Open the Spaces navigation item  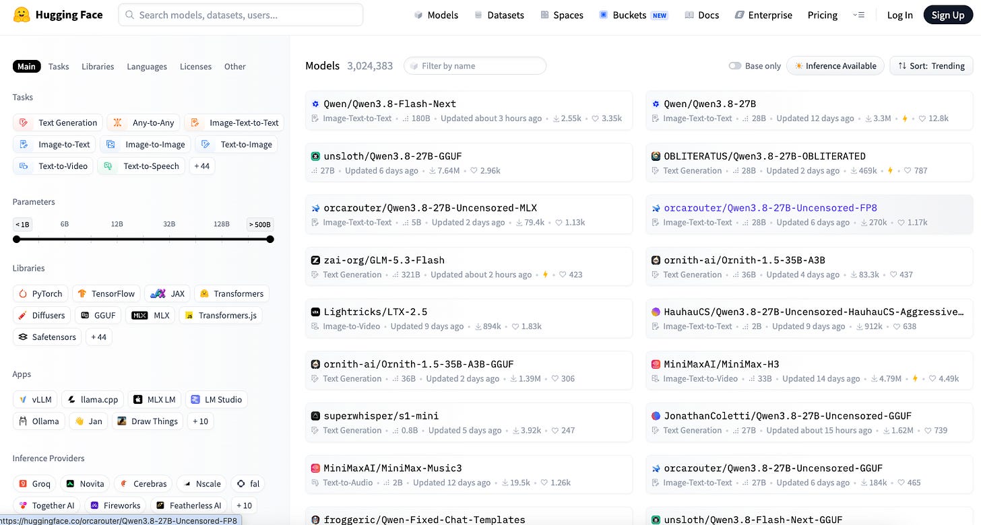click(561, 15)
